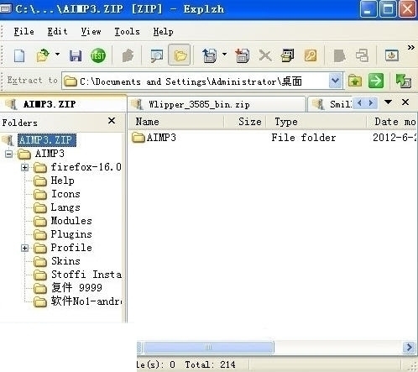Click the horizontal scrollbar thumb

208,348
